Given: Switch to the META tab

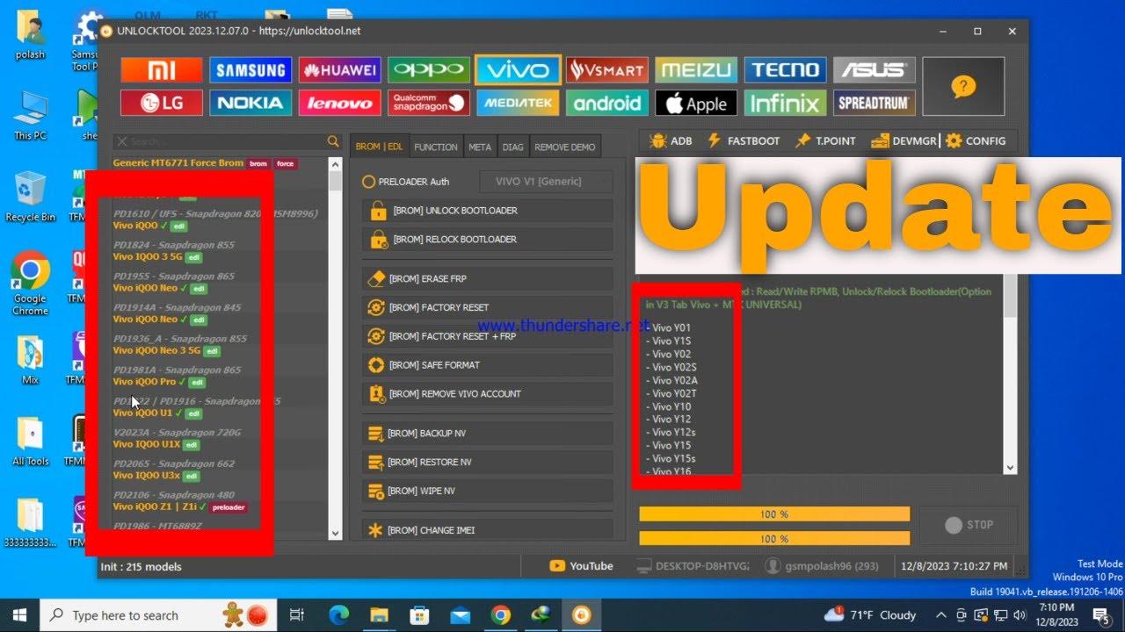Looking at the screenshot, I should tap(480, 147).
